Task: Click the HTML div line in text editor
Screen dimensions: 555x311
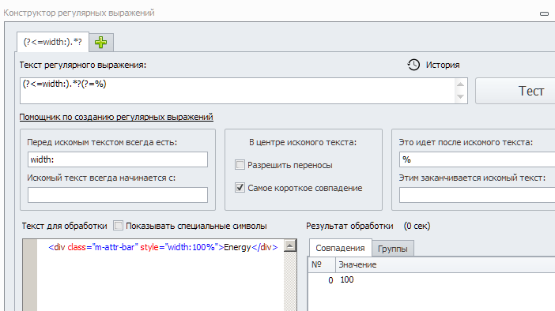Action: [163, 247]
